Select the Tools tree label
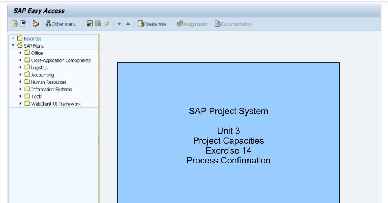The height and width of the screenshot is (203, 388). 36,97
